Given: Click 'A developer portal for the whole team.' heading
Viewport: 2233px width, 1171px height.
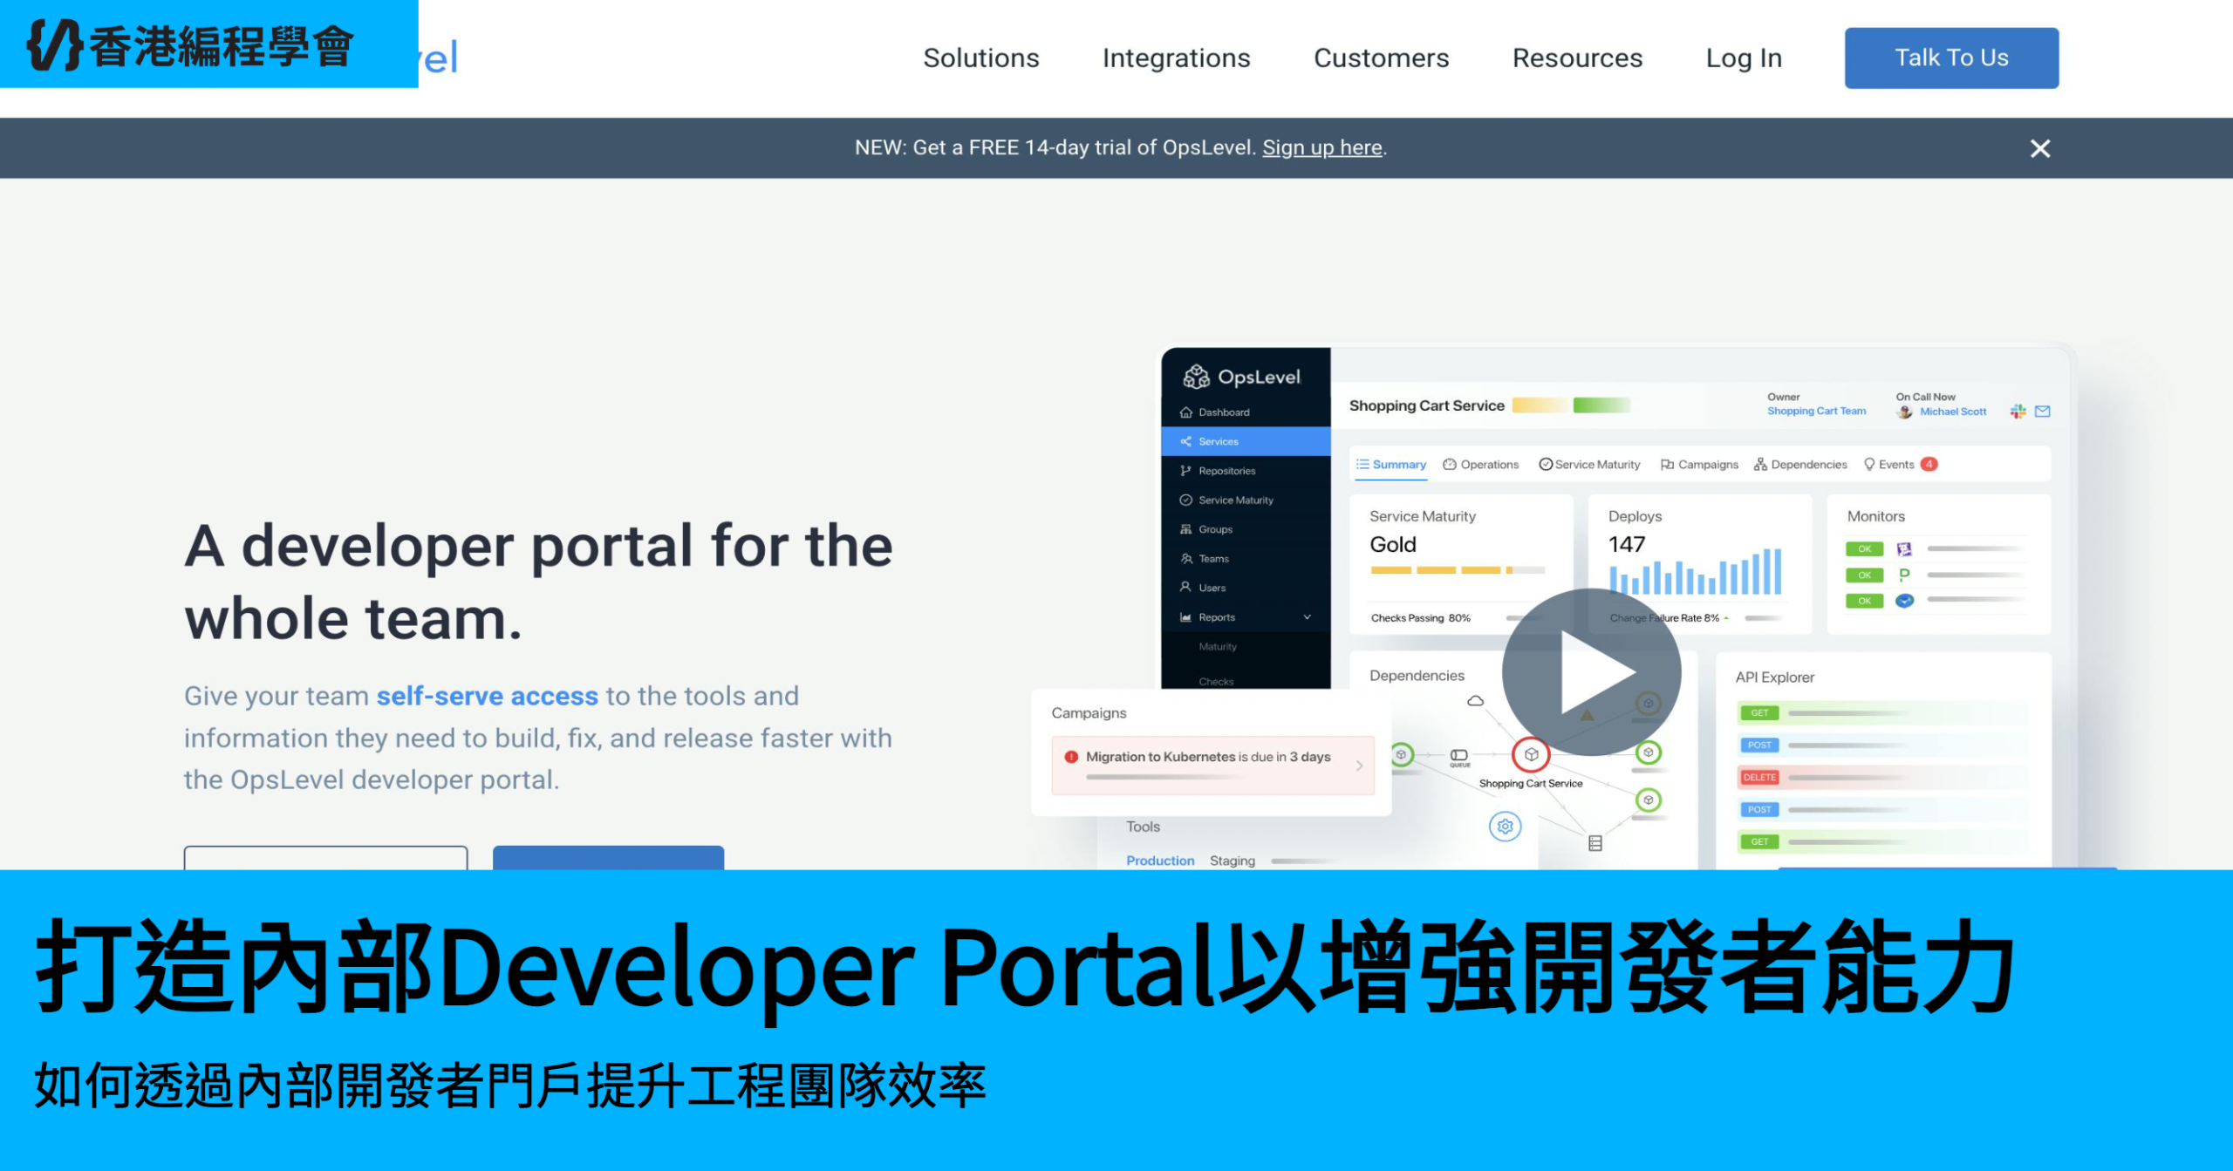Looking at the screenshot, I should click(538, 582).
